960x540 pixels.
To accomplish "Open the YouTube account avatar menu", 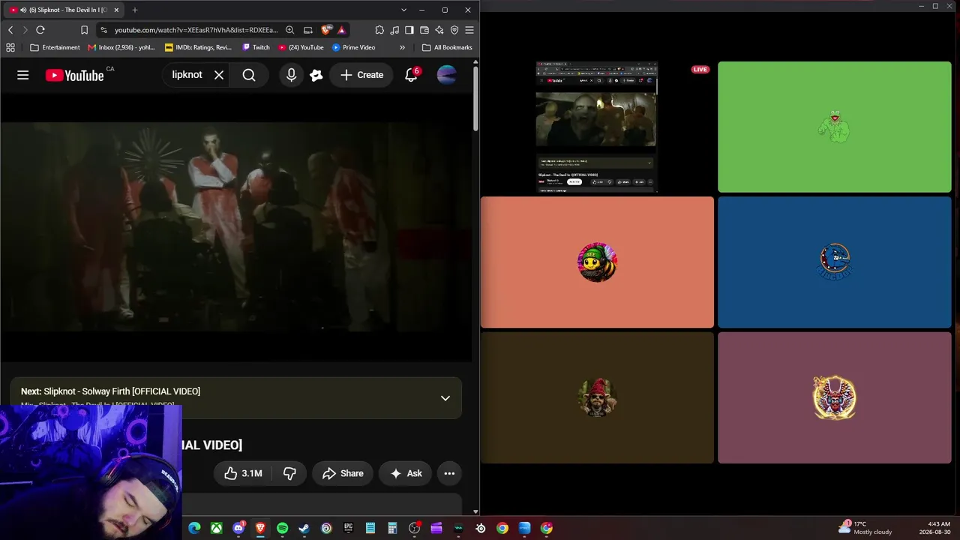I will coord(446,75).
